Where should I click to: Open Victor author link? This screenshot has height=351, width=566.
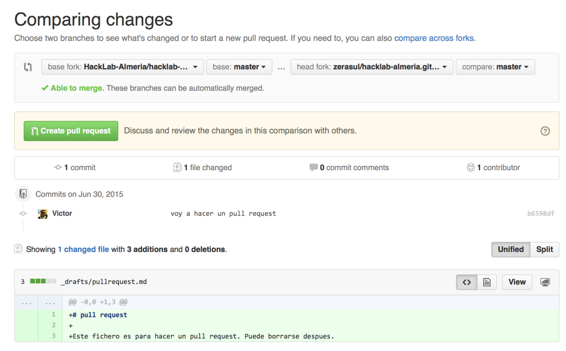pyautogui.click(x=62, y=213)
